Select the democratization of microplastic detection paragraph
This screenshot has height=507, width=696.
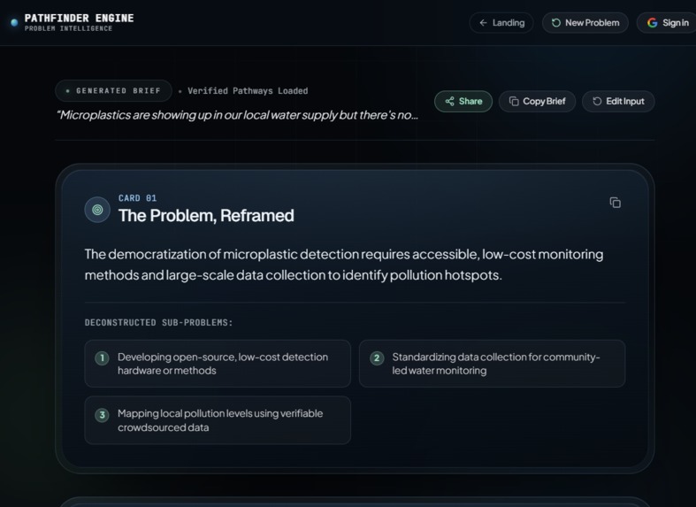tap(344, 265)
